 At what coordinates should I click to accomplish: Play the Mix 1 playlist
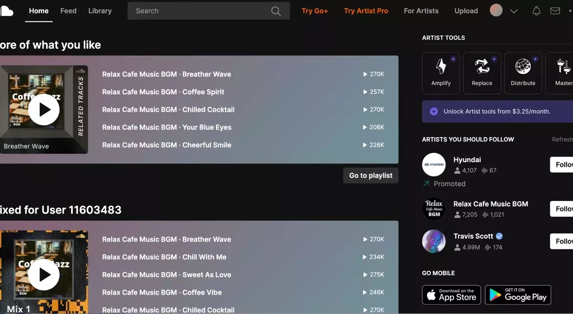pos(43,275)
